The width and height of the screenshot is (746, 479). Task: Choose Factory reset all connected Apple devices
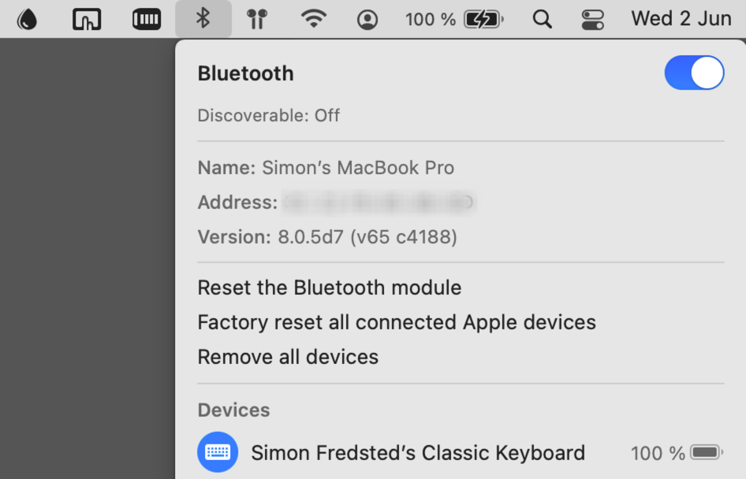pyautogui.click(x=396, y=322)
